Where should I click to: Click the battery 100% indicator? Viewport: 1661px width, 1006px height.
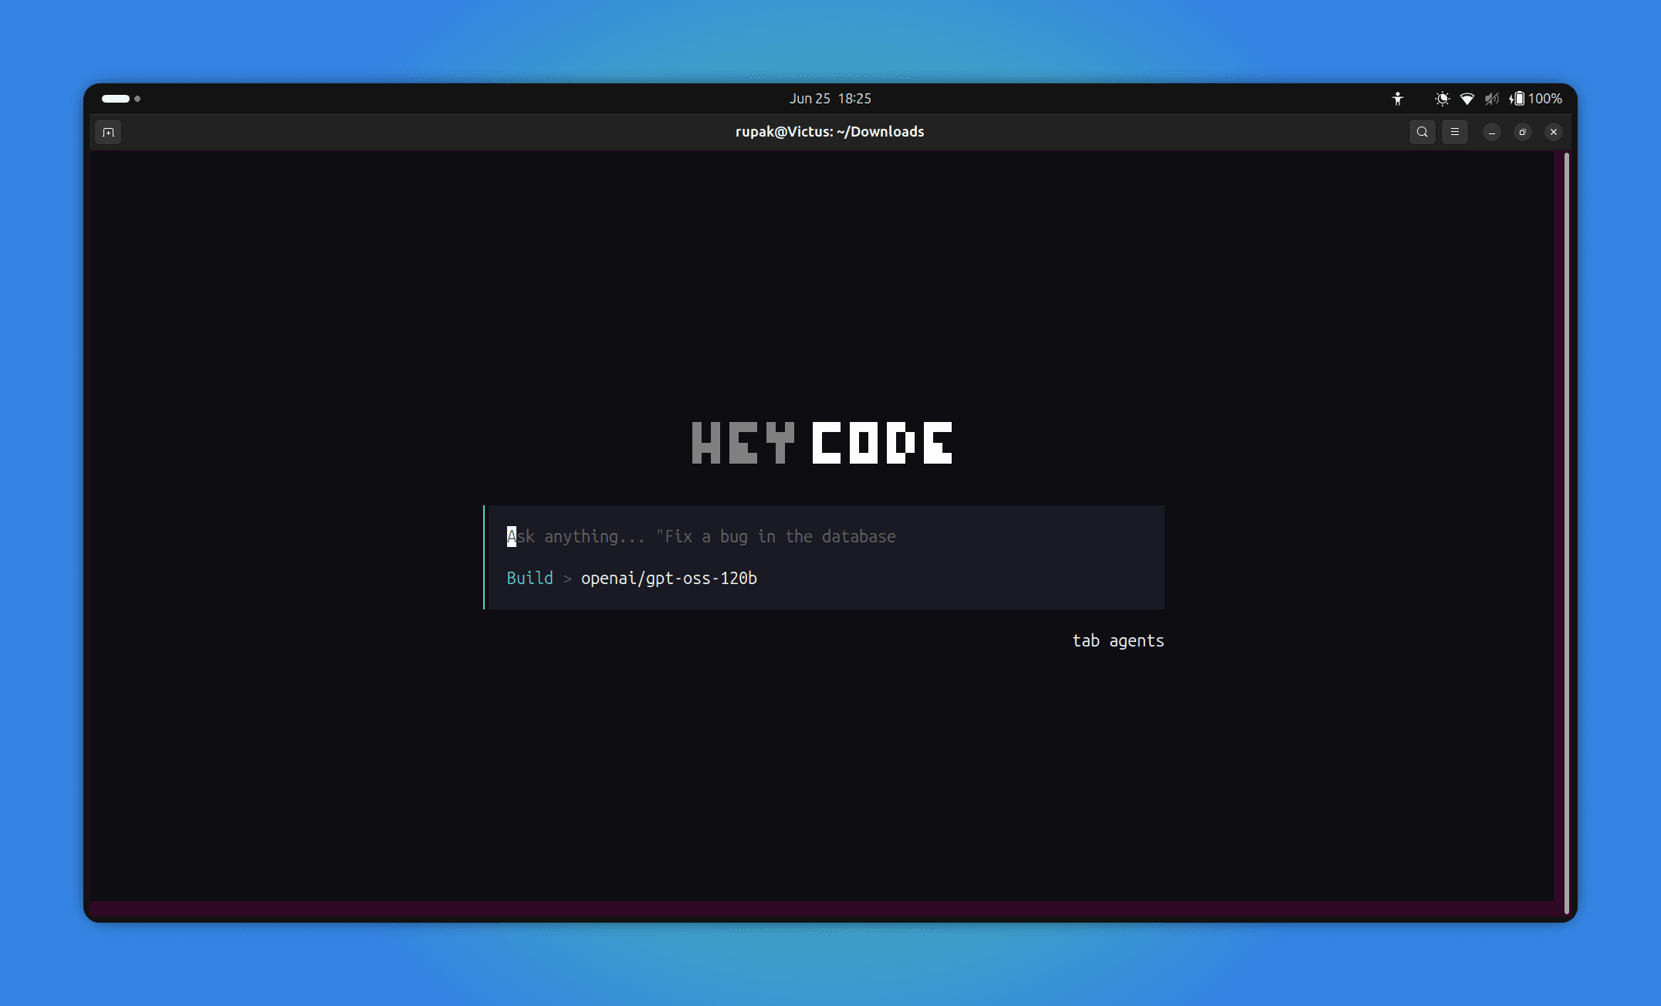[x=1535, y=99]
